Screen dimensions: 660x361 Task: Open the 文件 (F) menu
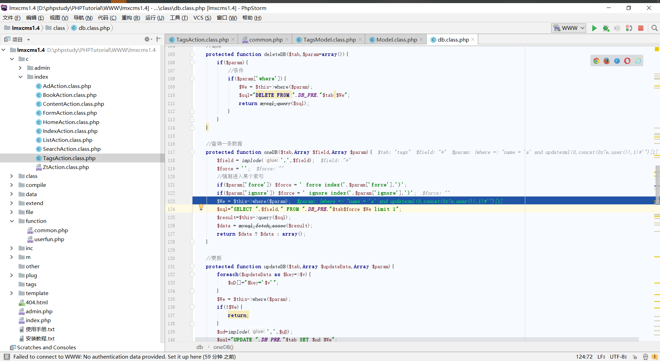point(12,18)
